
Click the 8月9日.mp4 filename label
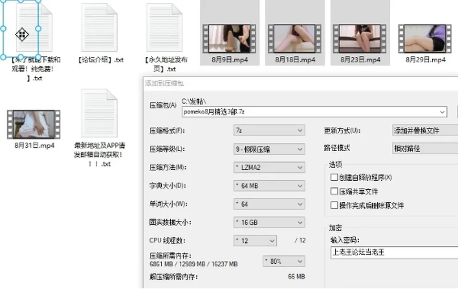[229, 60]
